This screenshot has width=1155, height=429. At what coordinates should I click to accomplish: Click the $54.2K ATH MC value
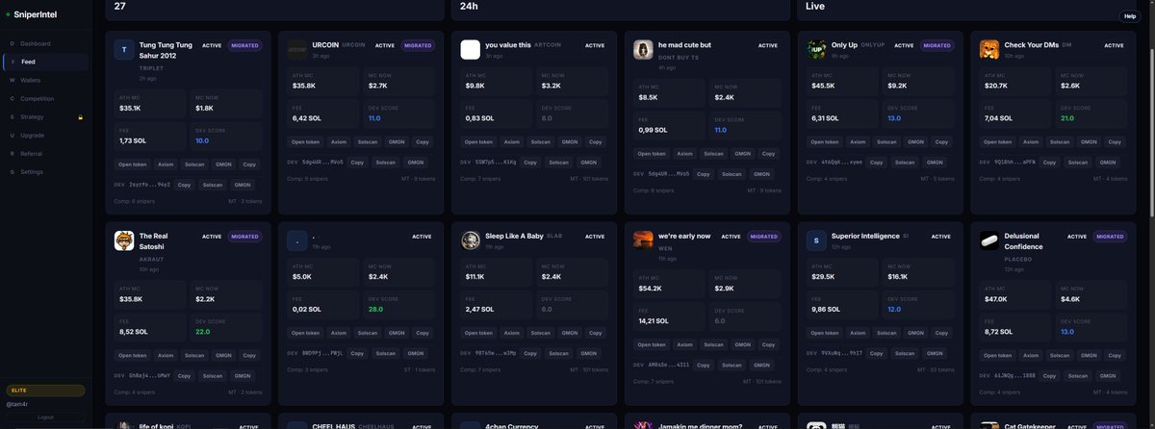coord(650,288)
